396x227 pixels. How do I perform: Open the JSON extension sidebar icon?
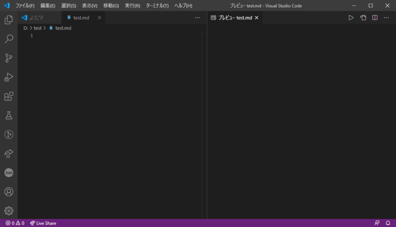point(9,172)
